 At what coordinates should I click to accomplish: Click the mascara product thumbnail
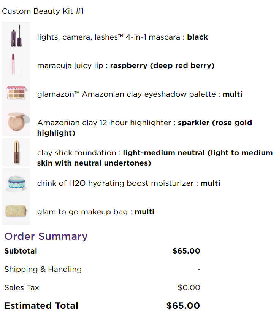(16, 36)
